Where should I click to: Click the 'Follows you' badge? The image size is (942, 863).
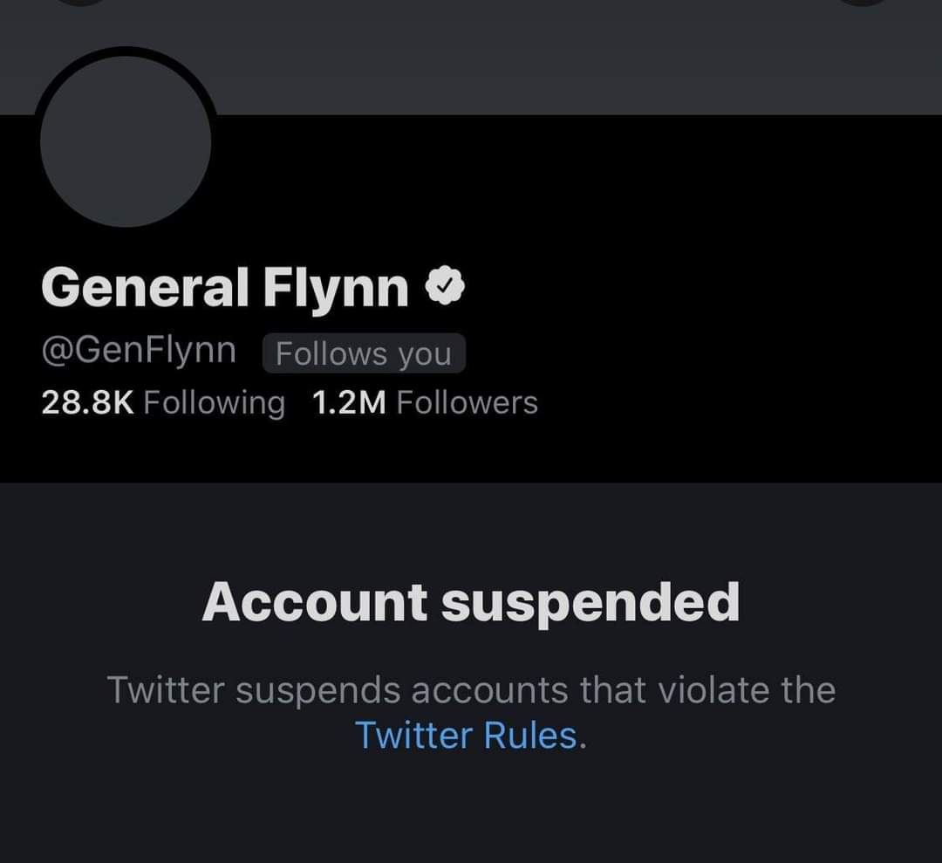364,353
